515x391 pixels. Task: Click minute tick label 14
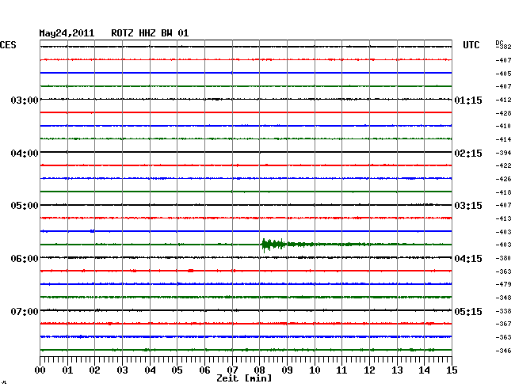coord(424,370)
